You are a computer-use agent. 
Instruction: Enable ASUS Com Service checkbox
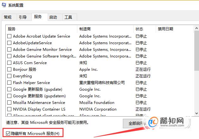click(x=9, y=63)
